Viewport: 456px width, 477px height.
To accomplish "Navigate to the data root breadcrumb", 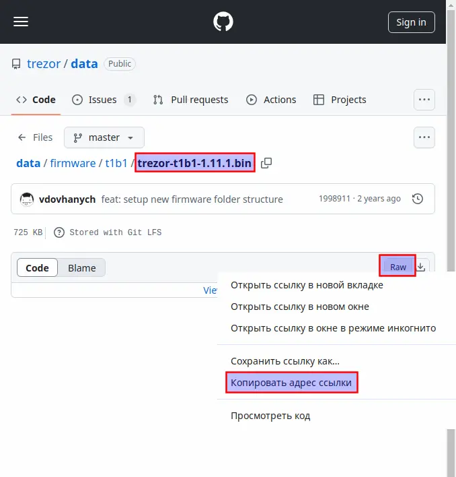I will pos(28,163).
